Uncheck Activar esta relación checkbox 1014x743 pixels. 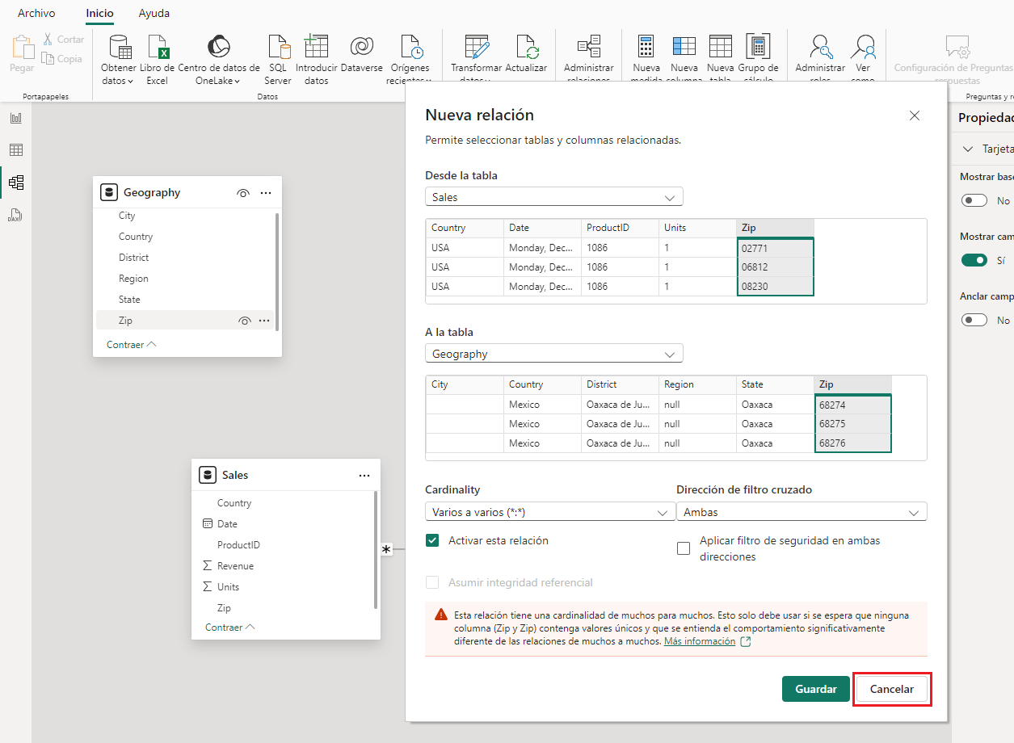click(x=433, y=541)
